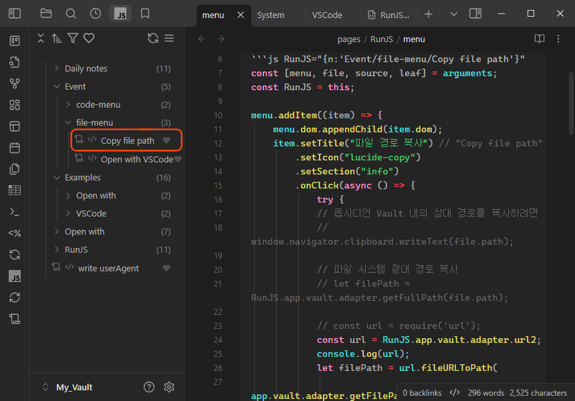Open the copy files ribbon icon

click(15, 169)
